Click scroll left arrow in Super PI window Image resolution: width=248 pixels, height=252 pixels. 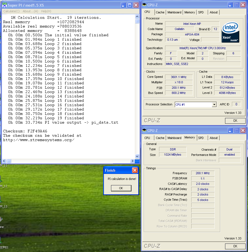[x=4, y=161]
